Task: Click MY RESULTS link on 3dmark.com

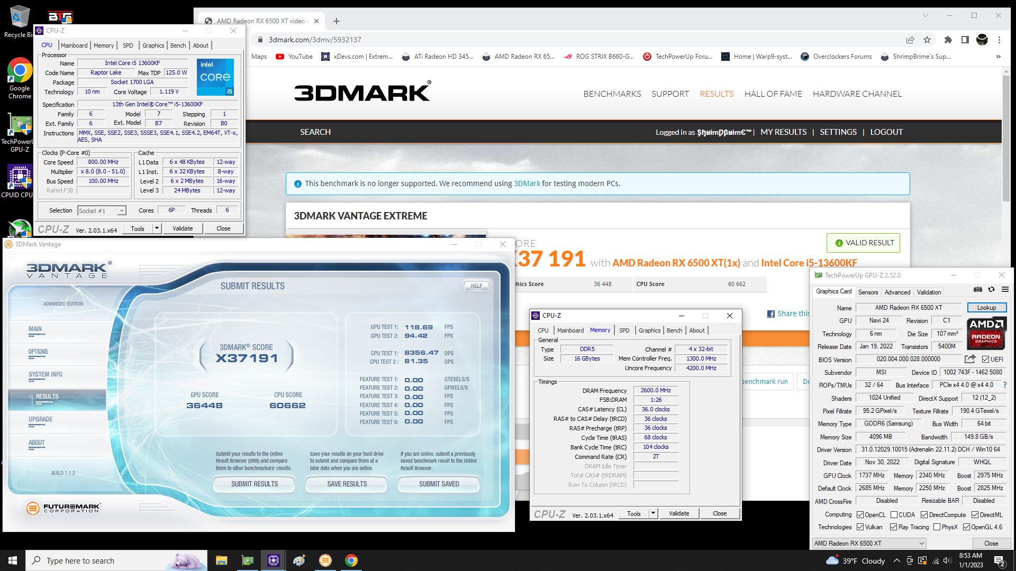Action: (783, 132)
